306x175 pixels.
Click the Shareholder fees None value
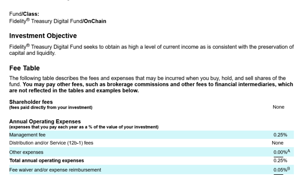click(x=279, y=107)
